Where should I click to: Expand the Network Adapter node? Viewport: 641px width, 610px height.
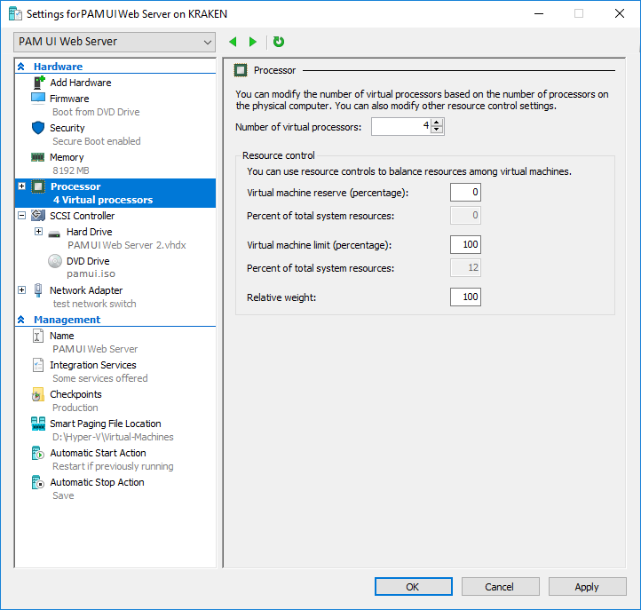tap(22, 289)
